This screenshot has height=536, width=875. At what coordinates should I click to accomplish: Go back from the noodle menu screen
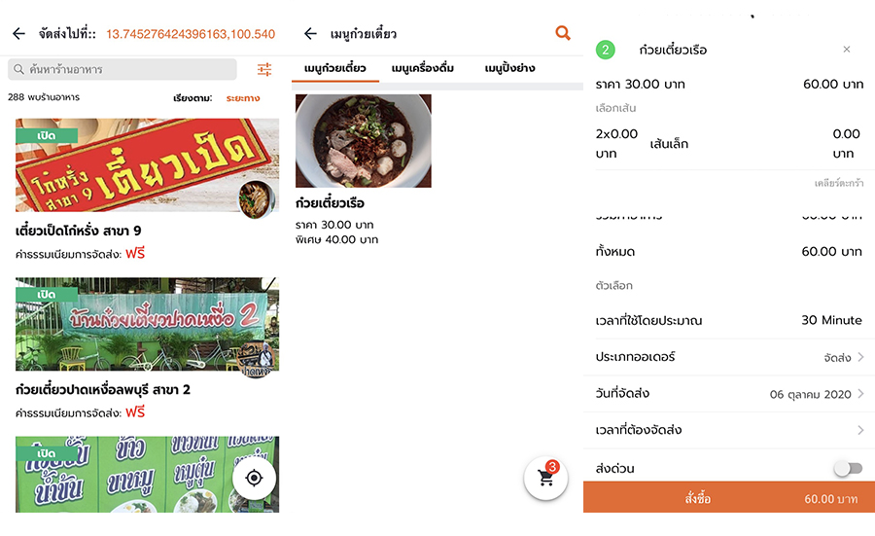tap(310, 33)
